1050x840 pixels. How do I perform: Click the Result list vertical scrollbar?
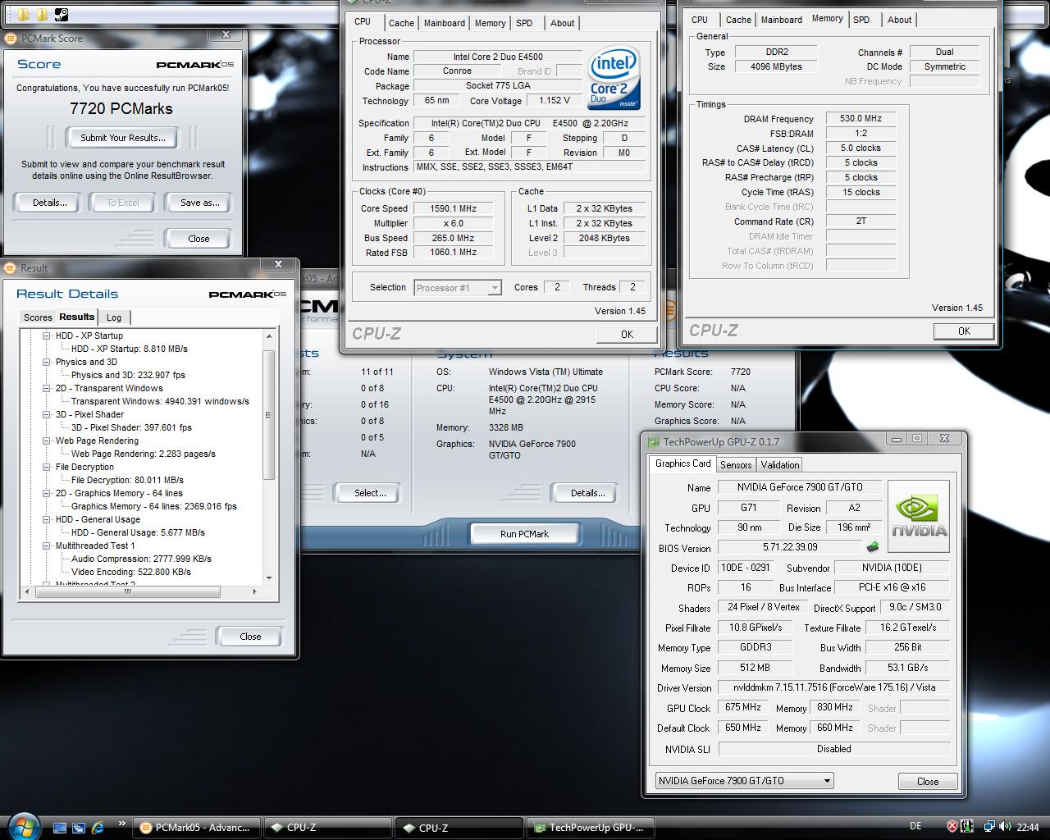[x=268, y=415]
